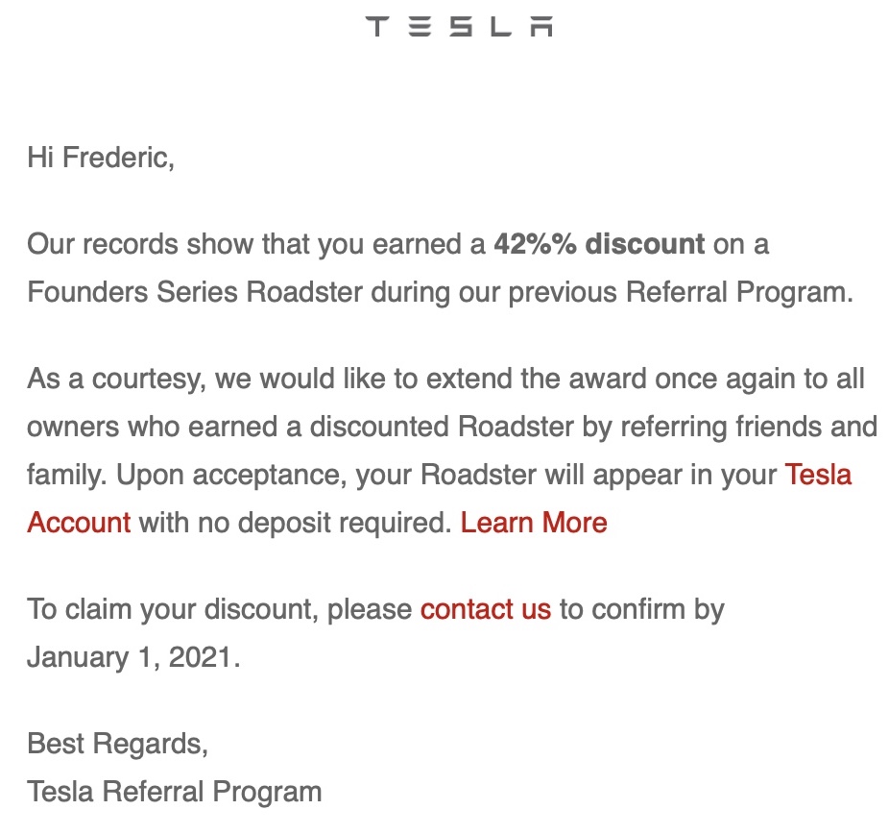Click the "Tesla Referral Program" signature
Screen dimensions: 889x834
point(174,792)
